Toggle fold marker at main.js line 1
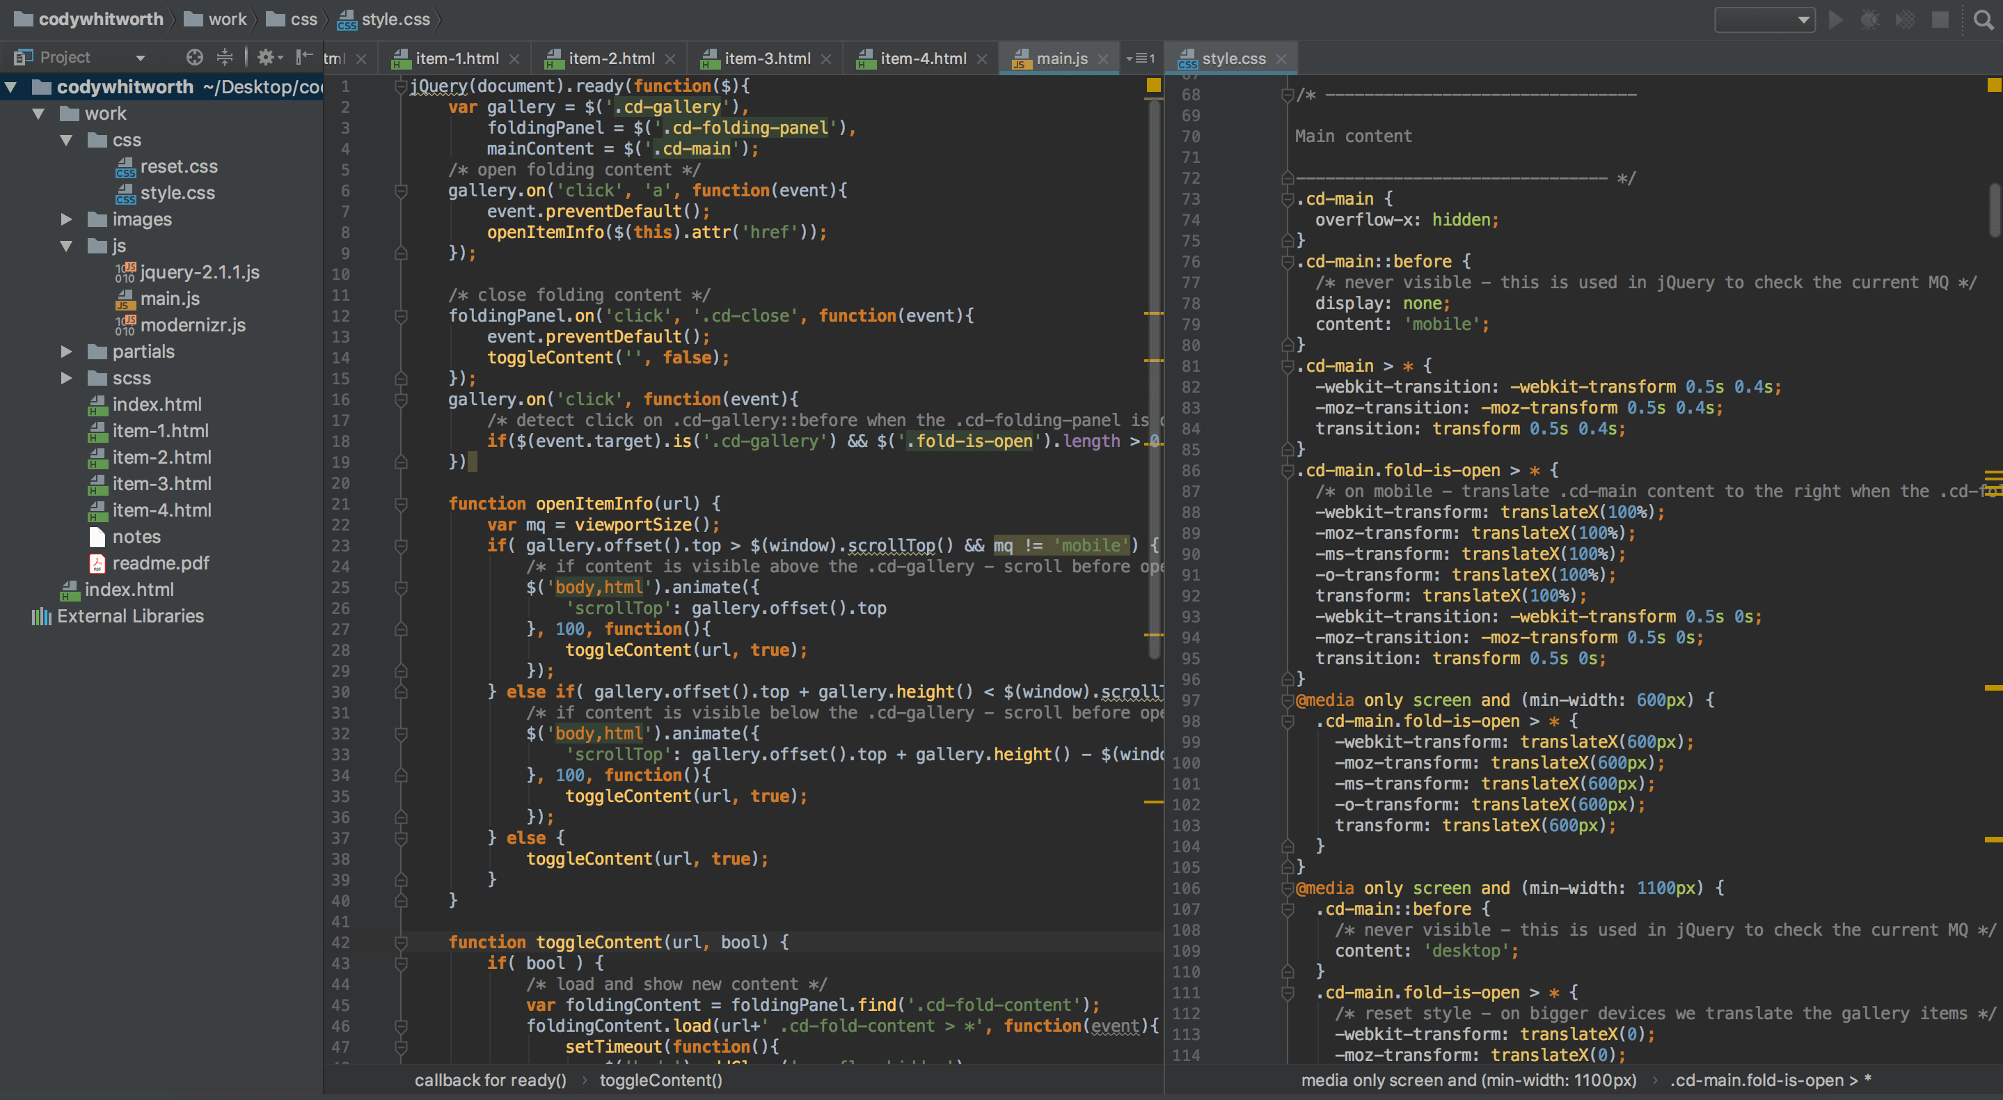The height and width of the screenshot is (1100, 2003). click(401, 86)
